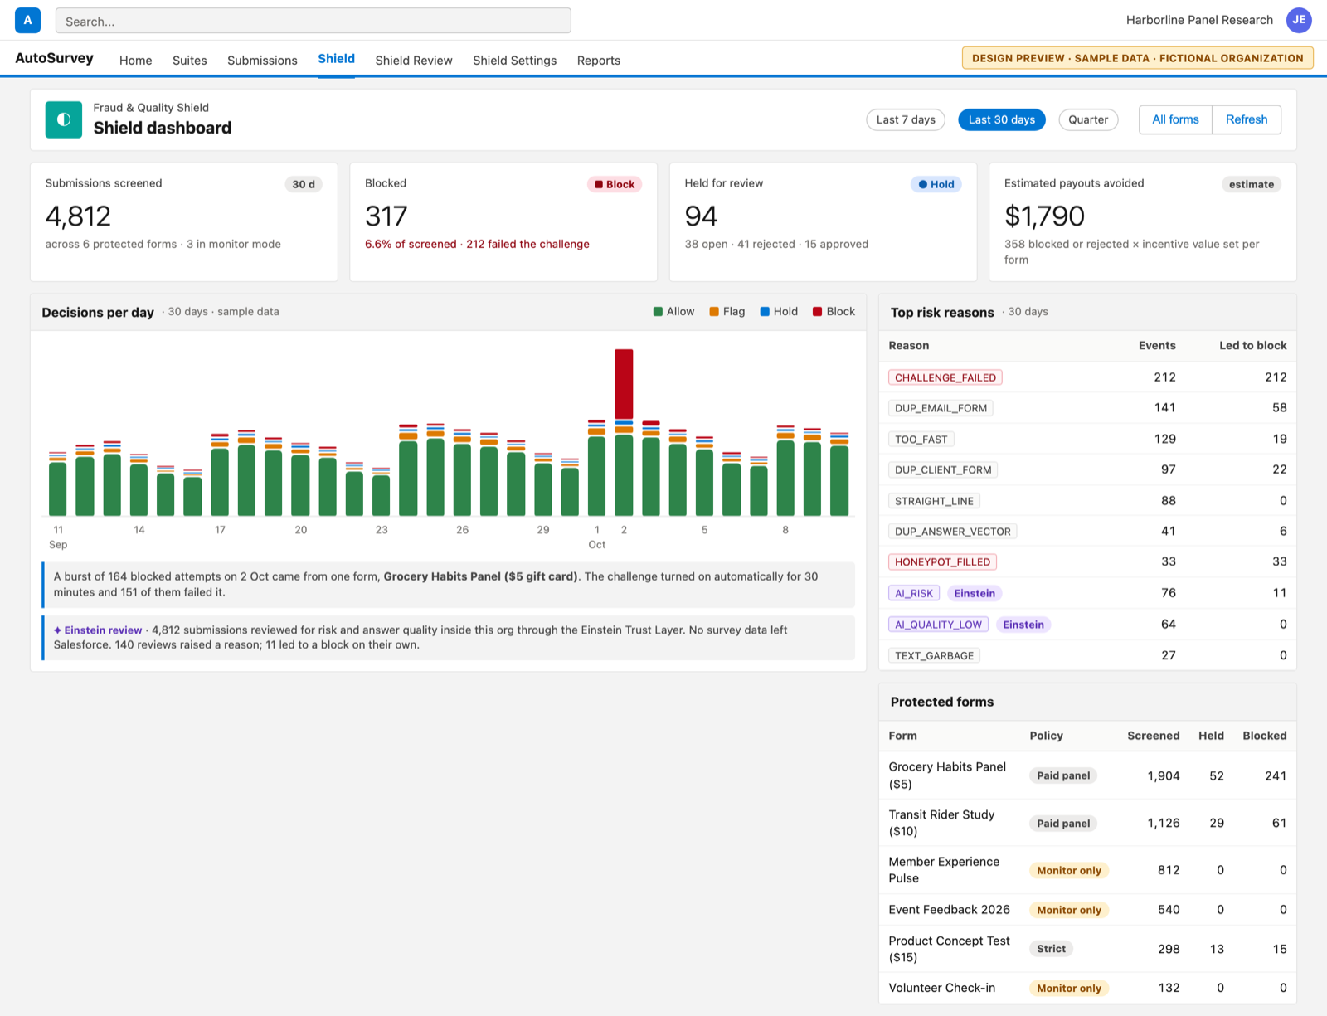Select the Last 30 days range
The height and width of the screenshot is (1016, 1327).
pos(1002,119)
